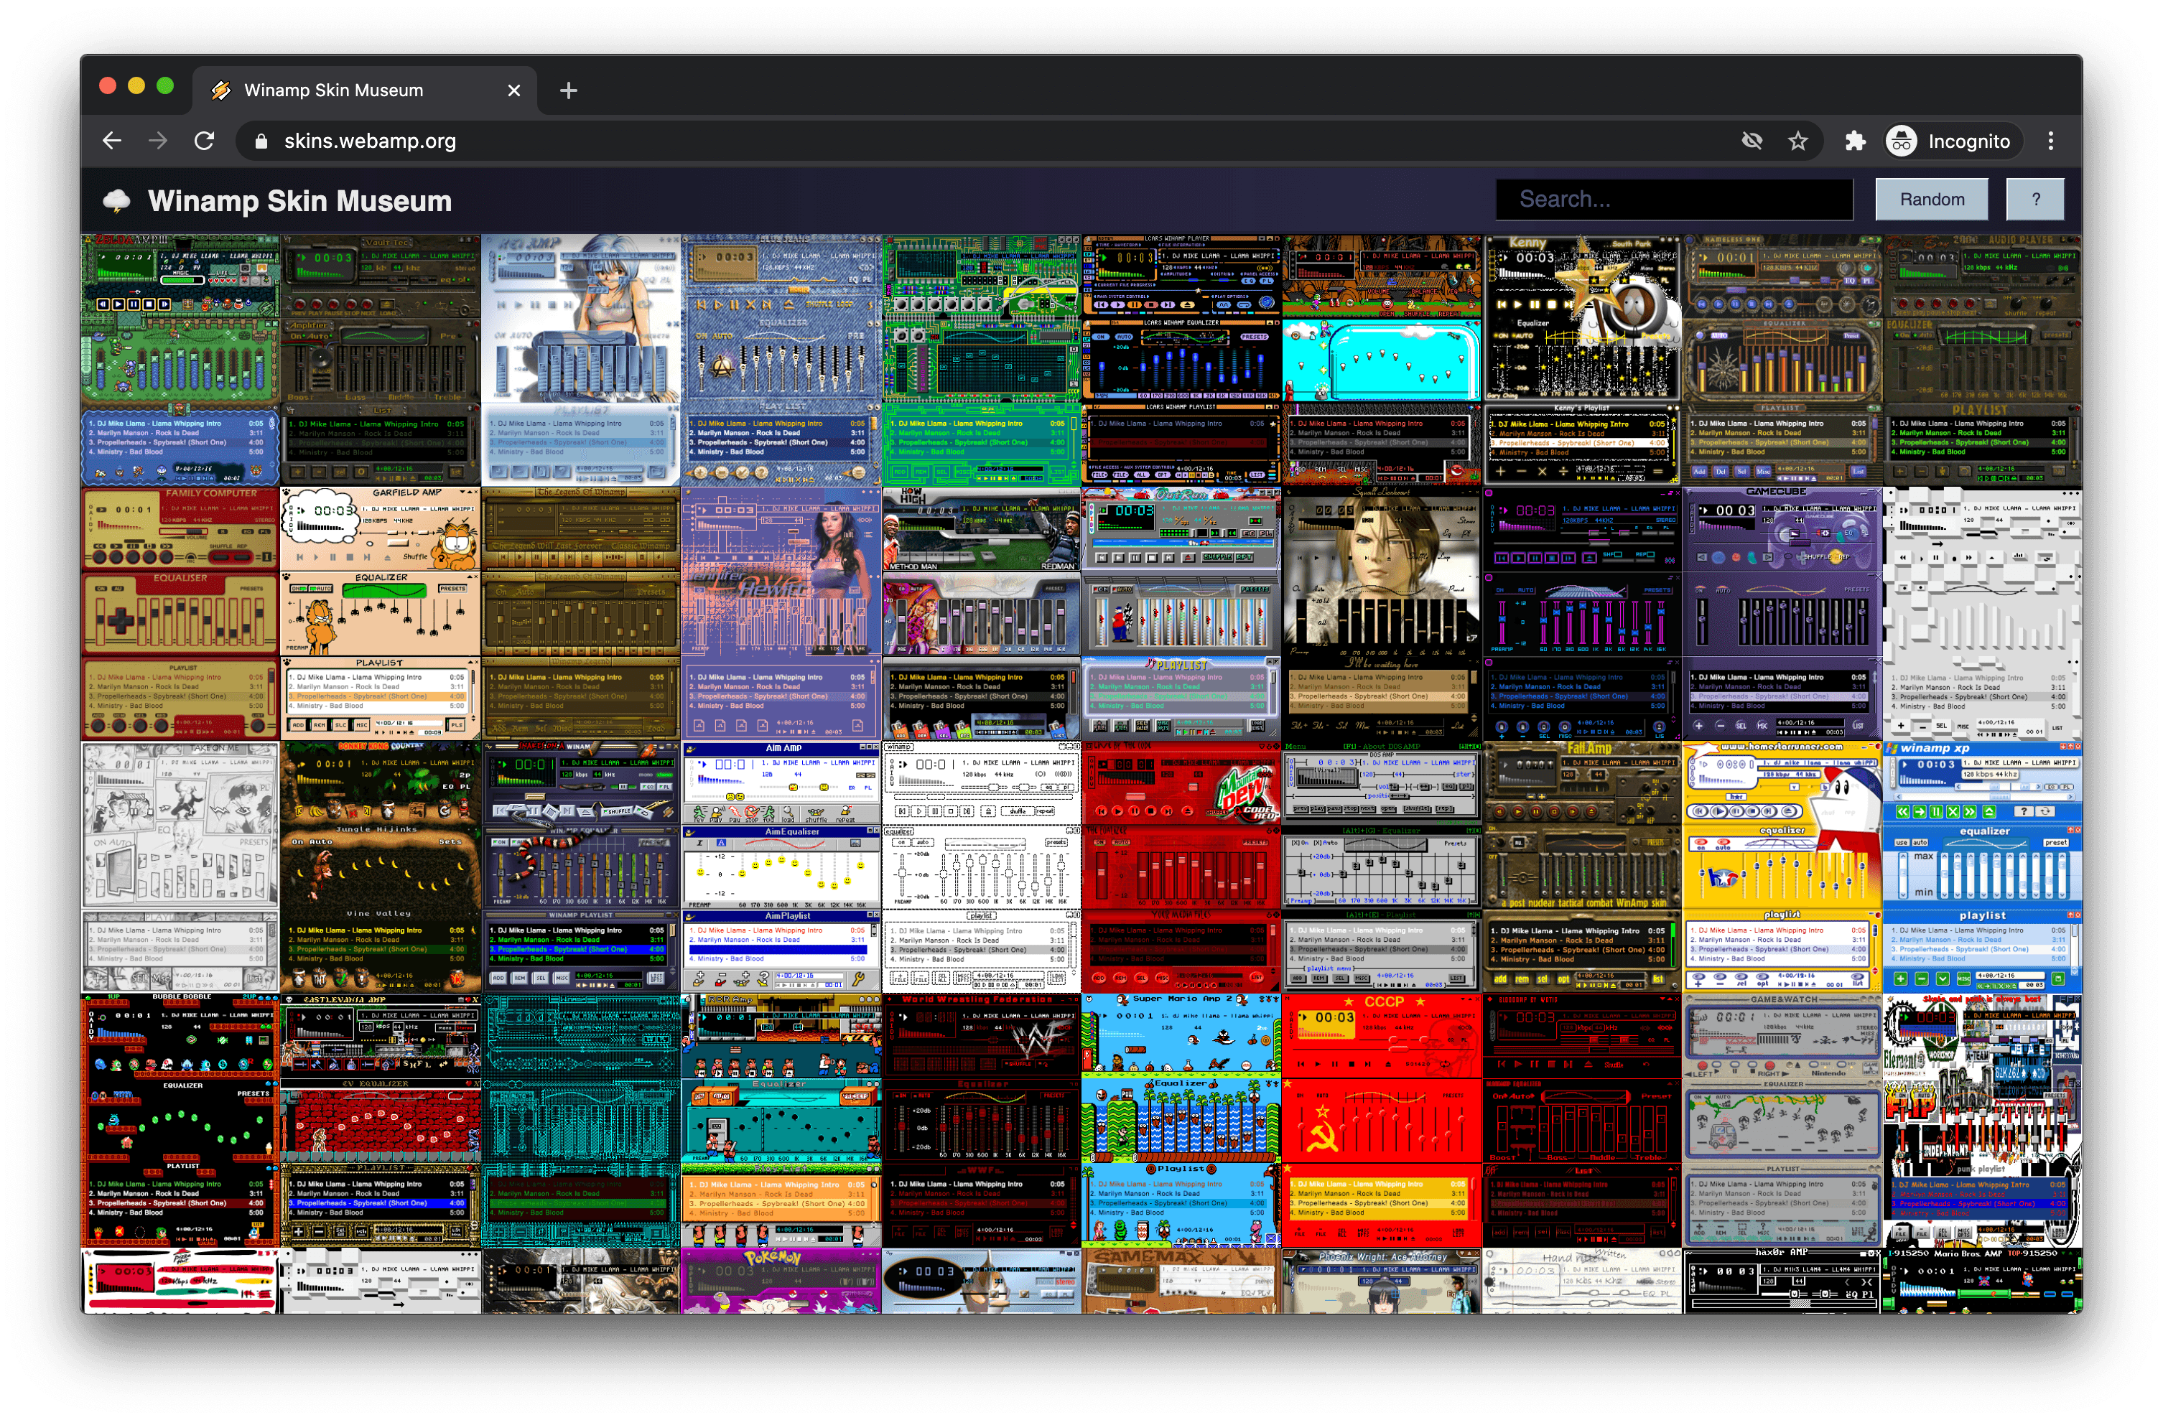2163x1420 pixels.
Task: Click the browser forward arrow
Action: coord(158,141)
